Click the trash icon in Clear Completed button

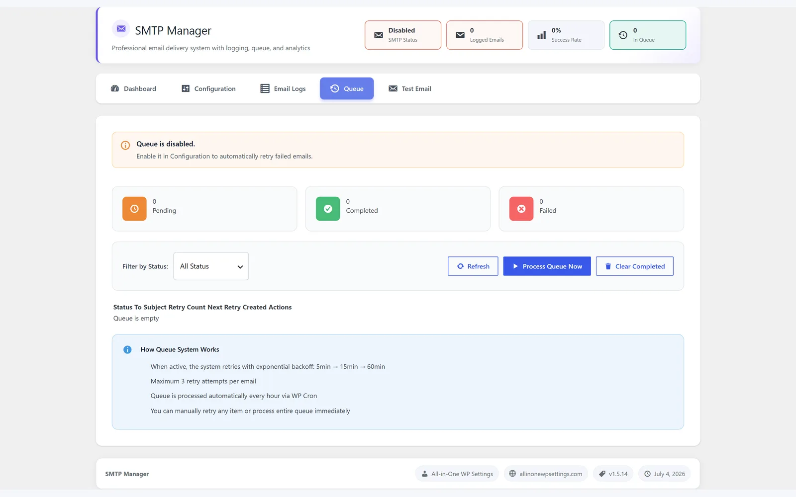click(x=608, y=266)
